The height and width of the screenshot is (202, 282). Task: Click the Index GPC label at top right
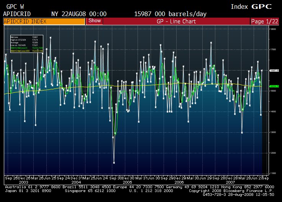[x=251, y=7]
